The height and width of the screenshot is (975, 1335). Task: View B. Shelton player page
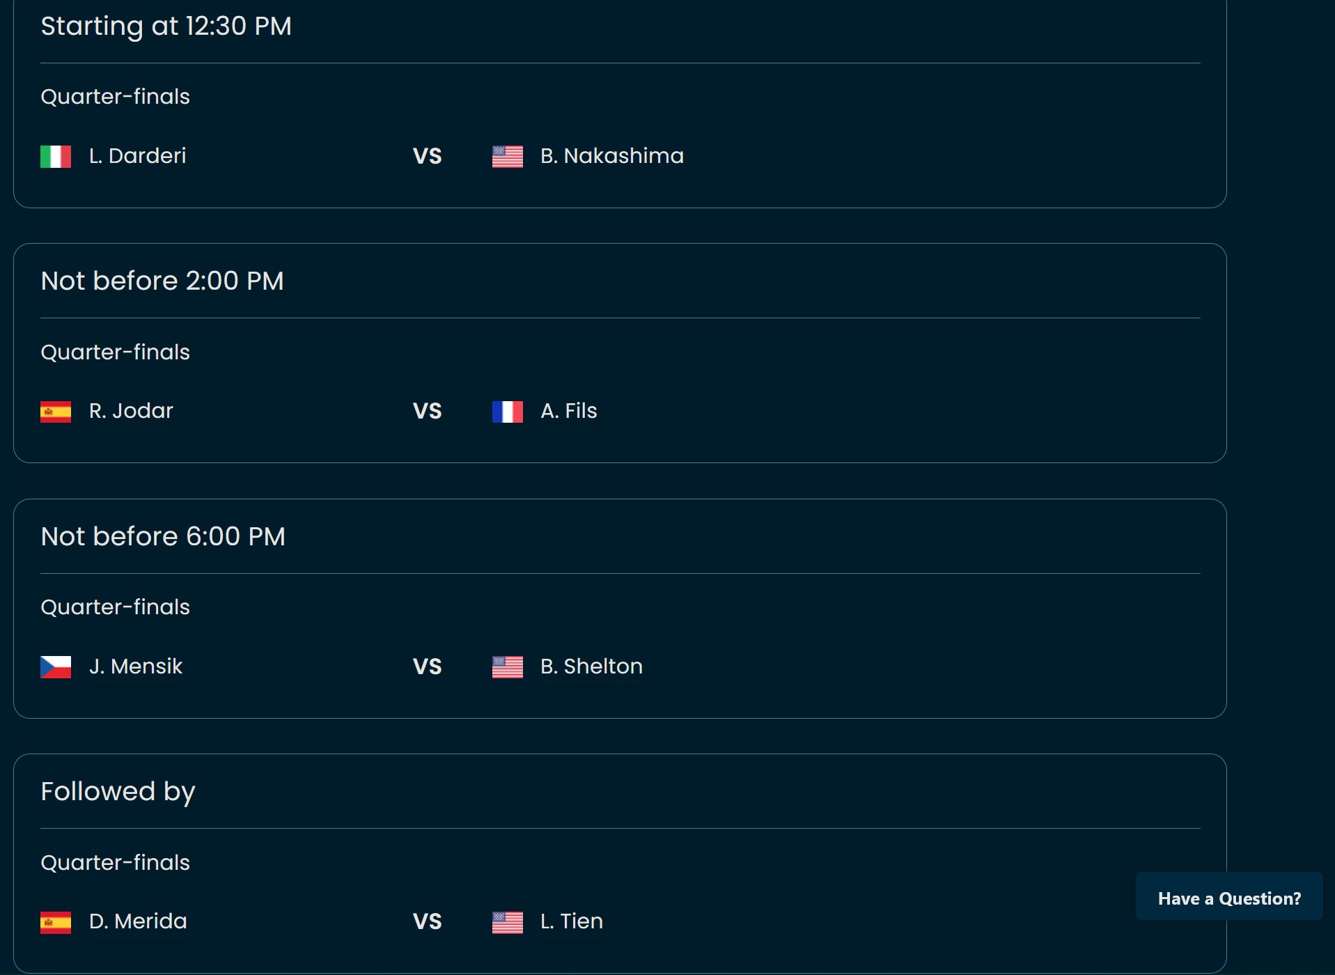592,666
